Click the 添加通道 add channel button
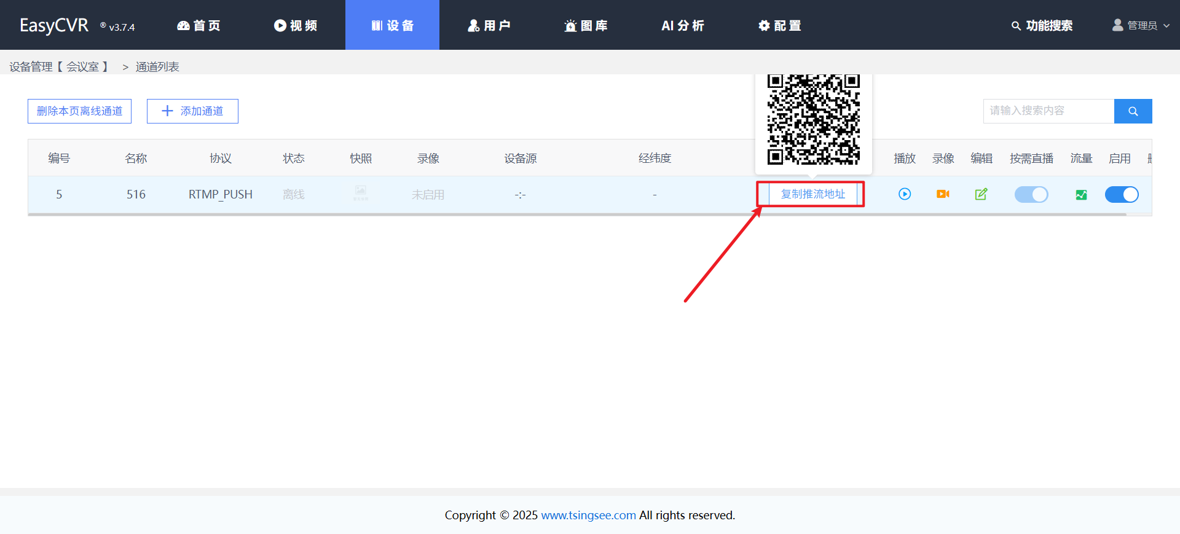This screenshot has height=534, width=1180. (192, 111)
